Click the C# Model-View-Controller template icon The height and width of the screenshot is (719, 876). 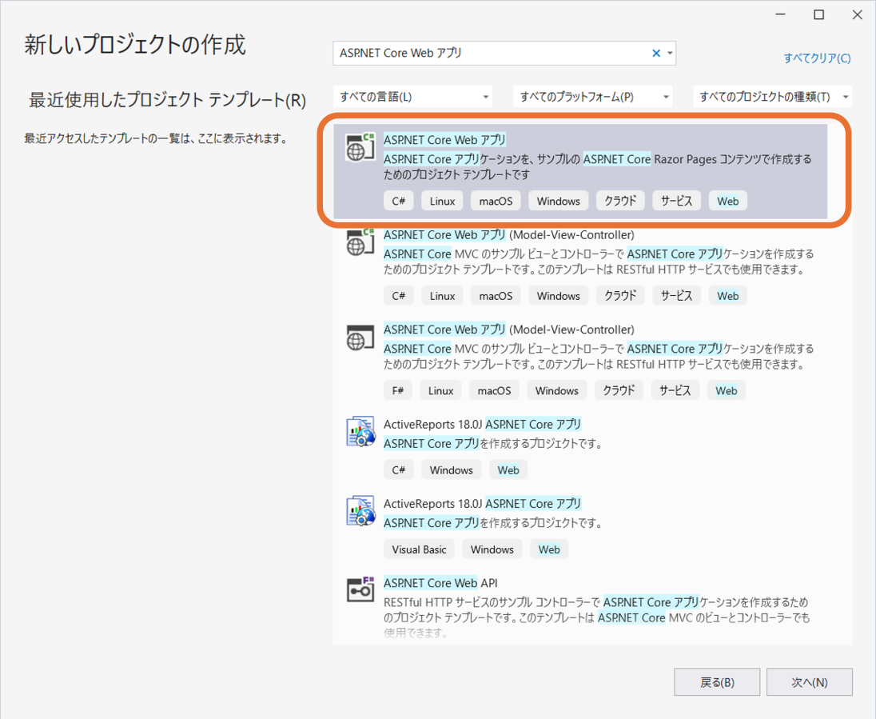tap(360, 242)
